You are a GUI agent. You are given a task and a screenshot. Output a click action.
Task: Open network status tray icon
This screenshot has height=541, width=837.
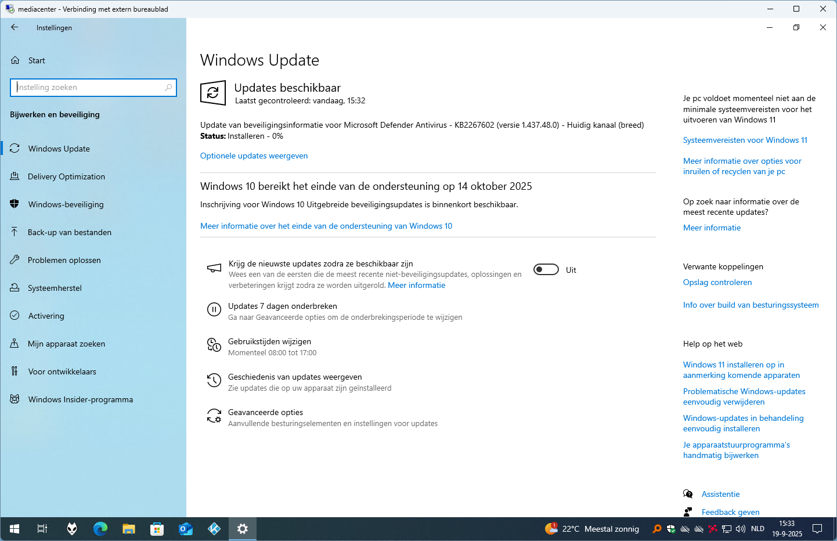tap(727, 529)
